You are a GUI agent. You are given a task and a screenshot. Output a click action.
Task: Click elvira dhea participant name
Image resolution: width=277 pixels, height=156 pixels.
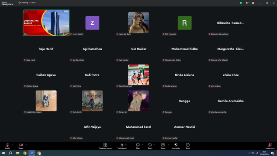(x=231, y=75)
